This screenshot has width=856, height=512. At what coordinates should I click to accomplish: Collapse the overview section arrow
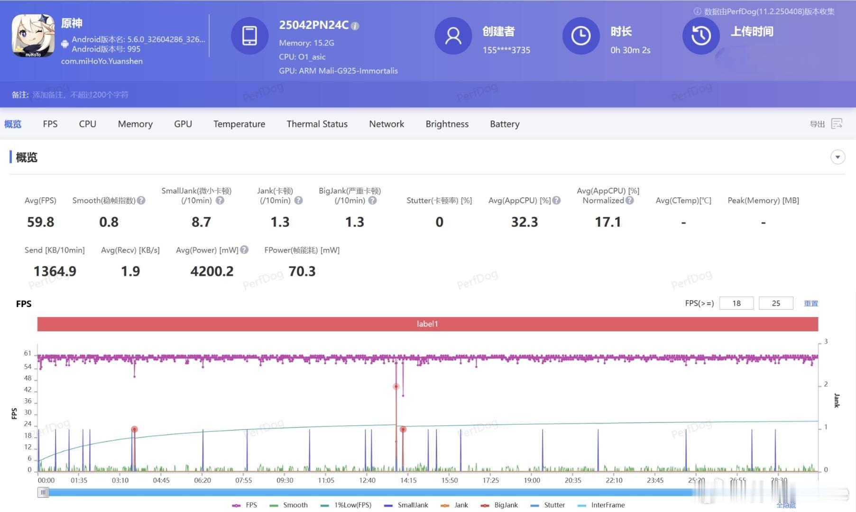coord(838,157)
